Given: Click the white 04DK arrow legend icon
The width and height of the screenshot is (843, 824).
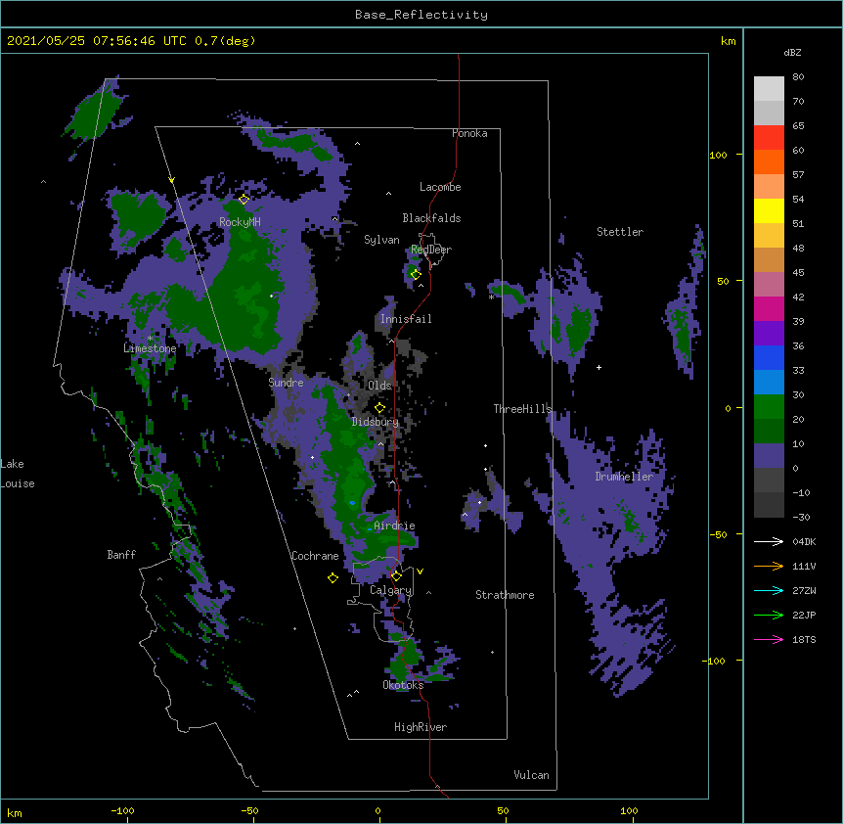Looking at the screenshot, I should pyautogui.click(x=769, y=541).
